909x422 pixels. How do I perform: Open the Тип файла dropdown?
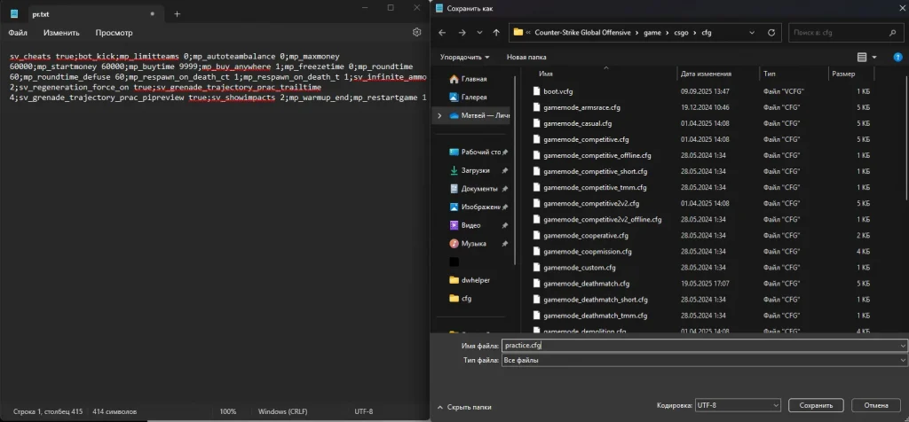click(701, 360)
